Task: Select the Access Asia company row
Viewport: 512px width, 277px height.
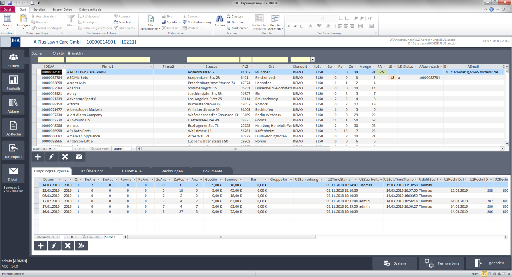Action: coord(268,83)
